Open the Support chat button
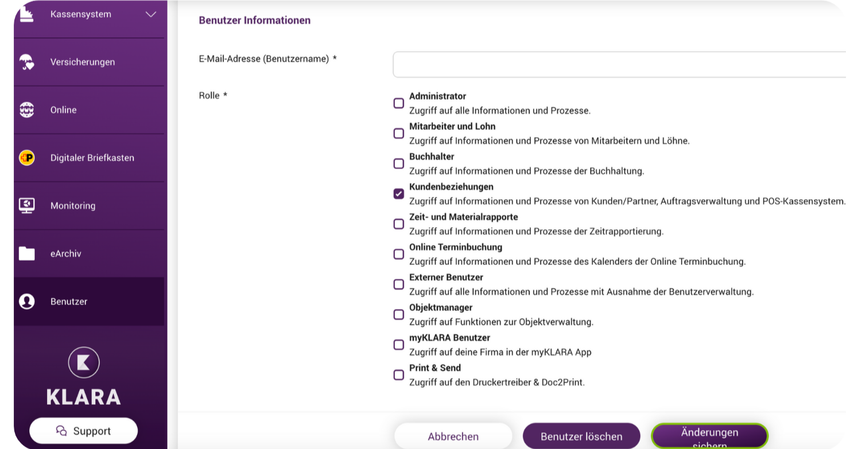858x449 pixels. tap(84, 431)
